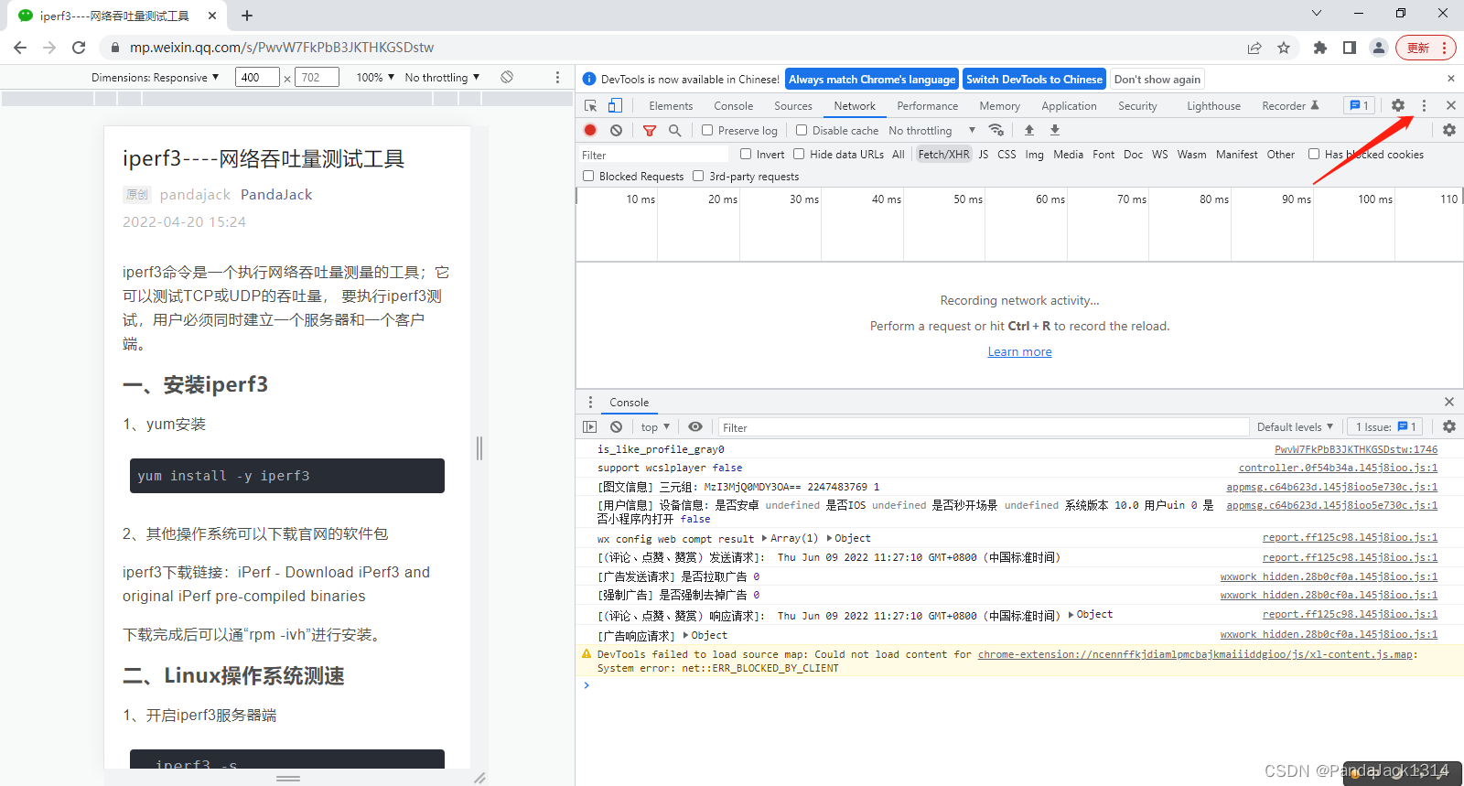The height and width of the screenshot is (786, 1464).
Task: Select the inspect element picker icon
Action: pyautogui.click(x=590, y=106)
